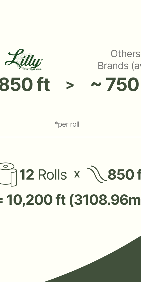Image resolution: width=141 pixels, height=282 pixels.
Task: Select the ~750 value for other brands
Action: [116, 84]
